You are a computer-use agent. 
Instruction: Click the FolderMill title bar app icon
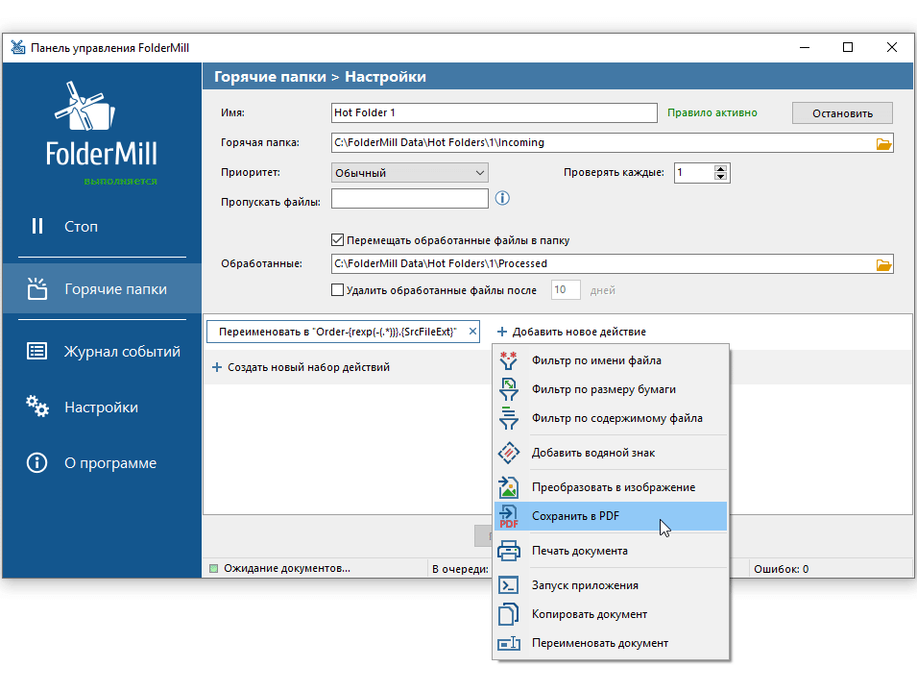(x=18, y=47)
